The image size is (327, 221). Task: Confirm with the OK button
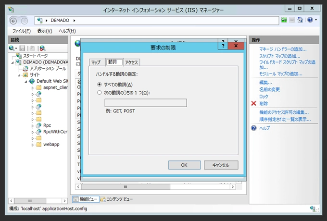pos(184,165)
